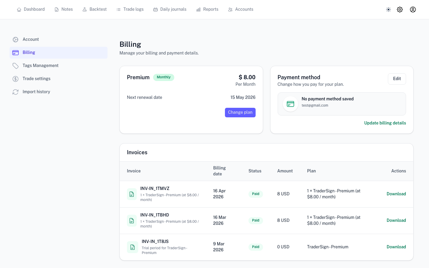Click the payment method card showing test@gmail.com
The width and height of the screenshot is (429, 268).
(342, 104)
